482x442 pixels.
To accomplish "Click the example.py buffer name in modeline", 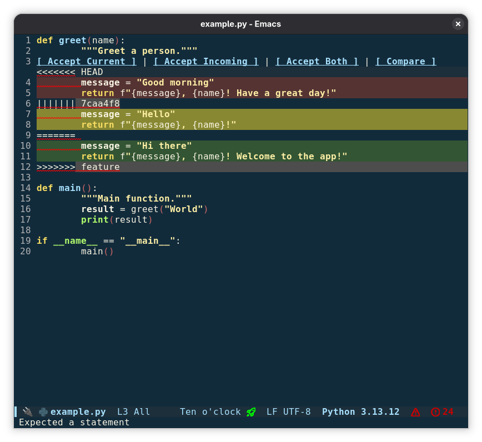I will (x=78, y=412).
